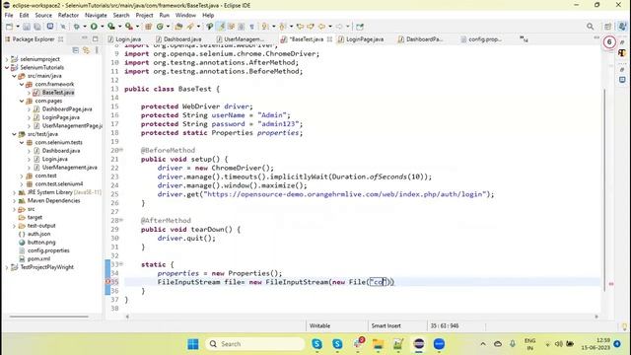
Task: Open the Back history dropdown arrow
Action: pos(330,27)
